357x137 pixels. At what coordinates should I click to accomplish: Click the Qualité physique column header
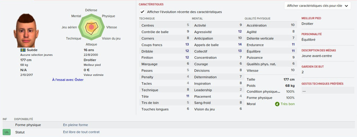point(257,19)
